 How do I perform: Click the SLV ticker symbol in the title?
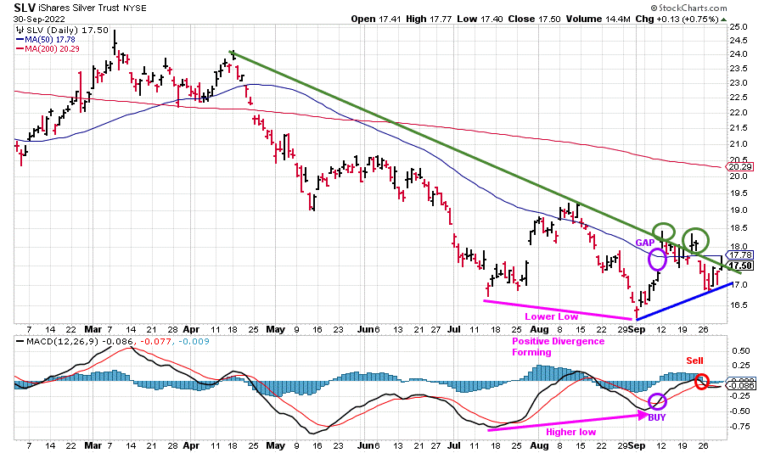(24, 8)
